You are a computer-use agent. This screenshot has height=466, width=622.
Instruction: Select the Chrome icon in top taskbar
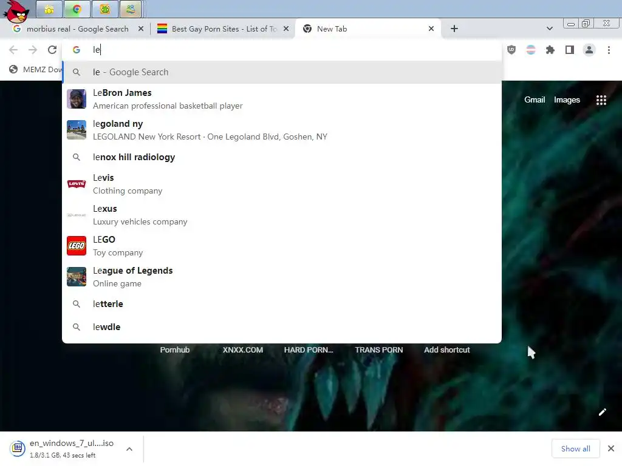click(77, 9)
